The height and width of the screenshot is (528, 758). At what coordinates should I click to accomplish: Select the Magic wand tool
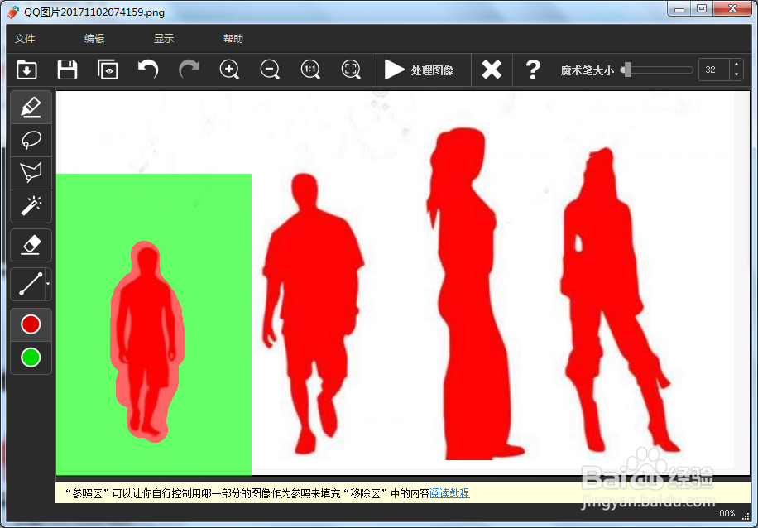point(31,206)
